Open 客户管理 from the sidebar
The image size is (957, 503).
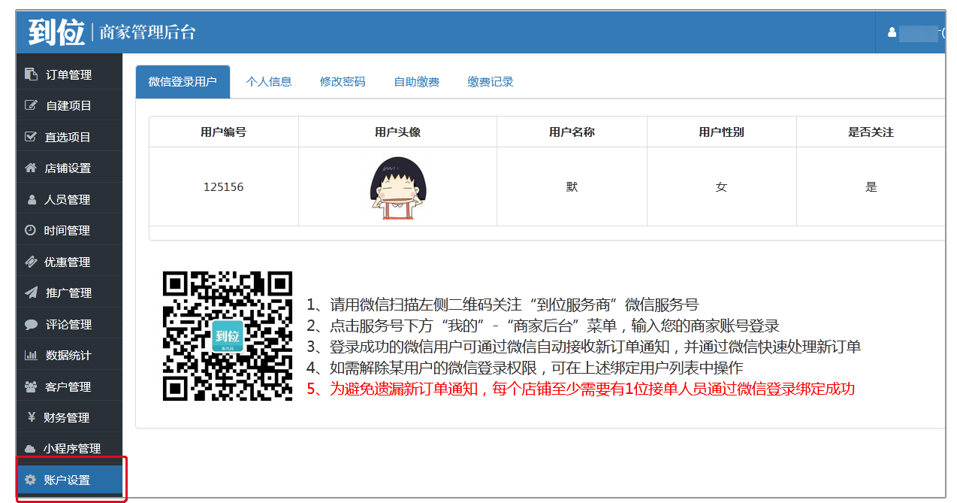tap(68, 387)
